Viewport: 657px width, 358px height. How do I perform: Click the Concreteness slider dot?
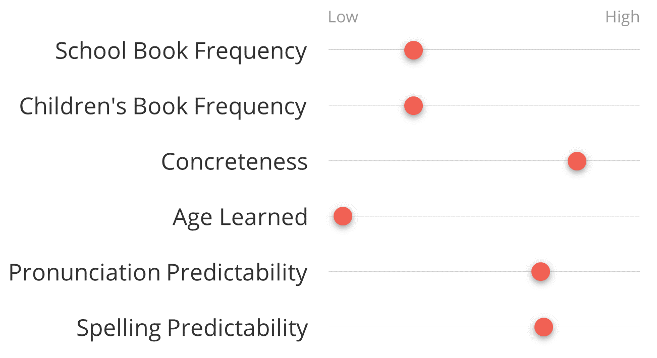tap(577, 161)
